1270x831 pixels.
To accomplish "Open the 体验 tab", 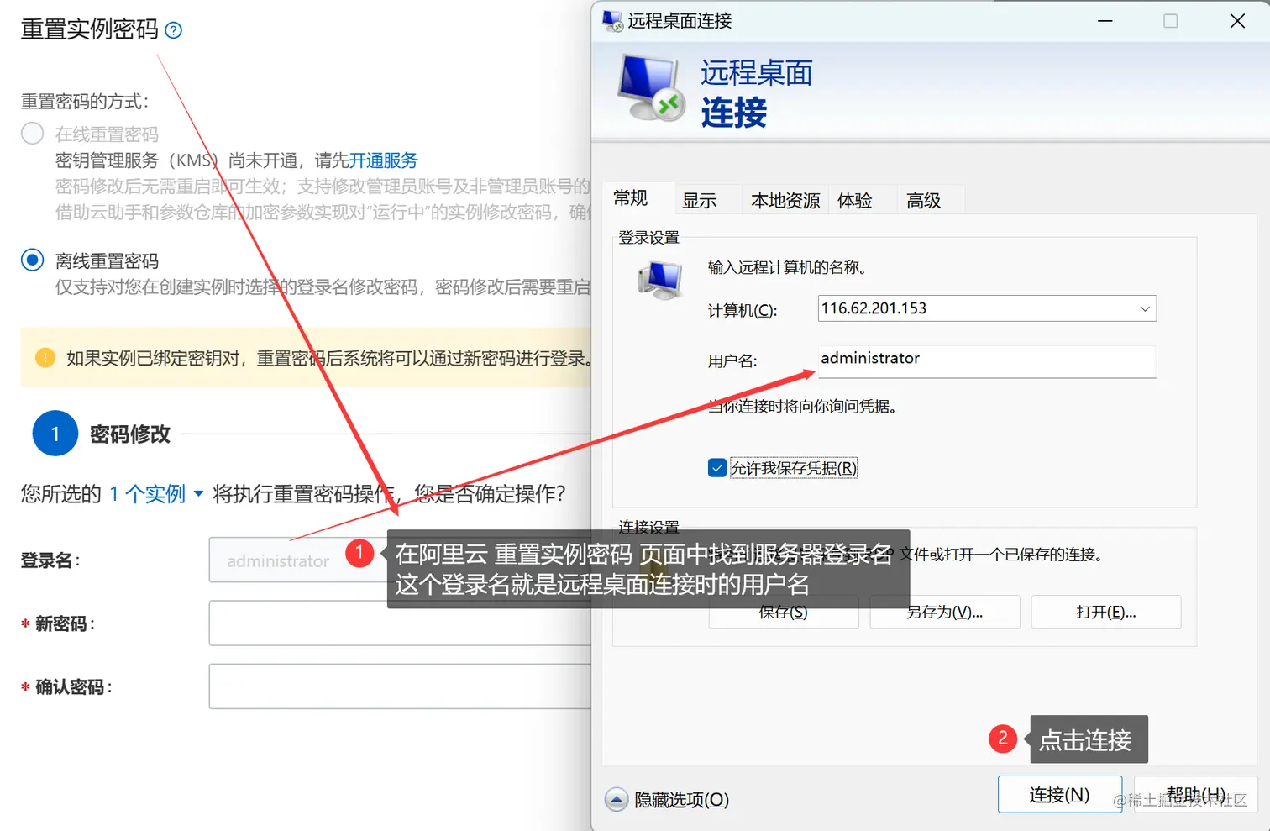I will [854, 200].
